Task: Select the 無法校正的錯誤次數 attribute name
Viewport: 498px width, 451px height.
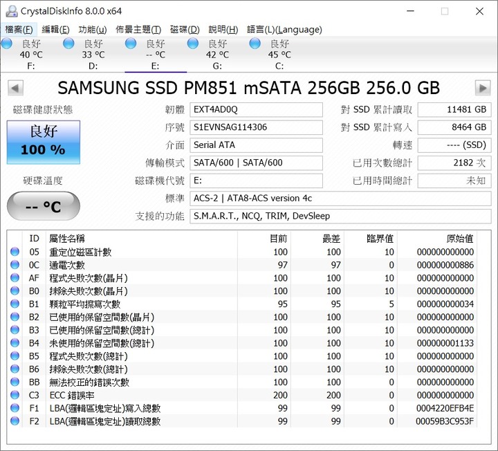Action: [x=89, y=382]
